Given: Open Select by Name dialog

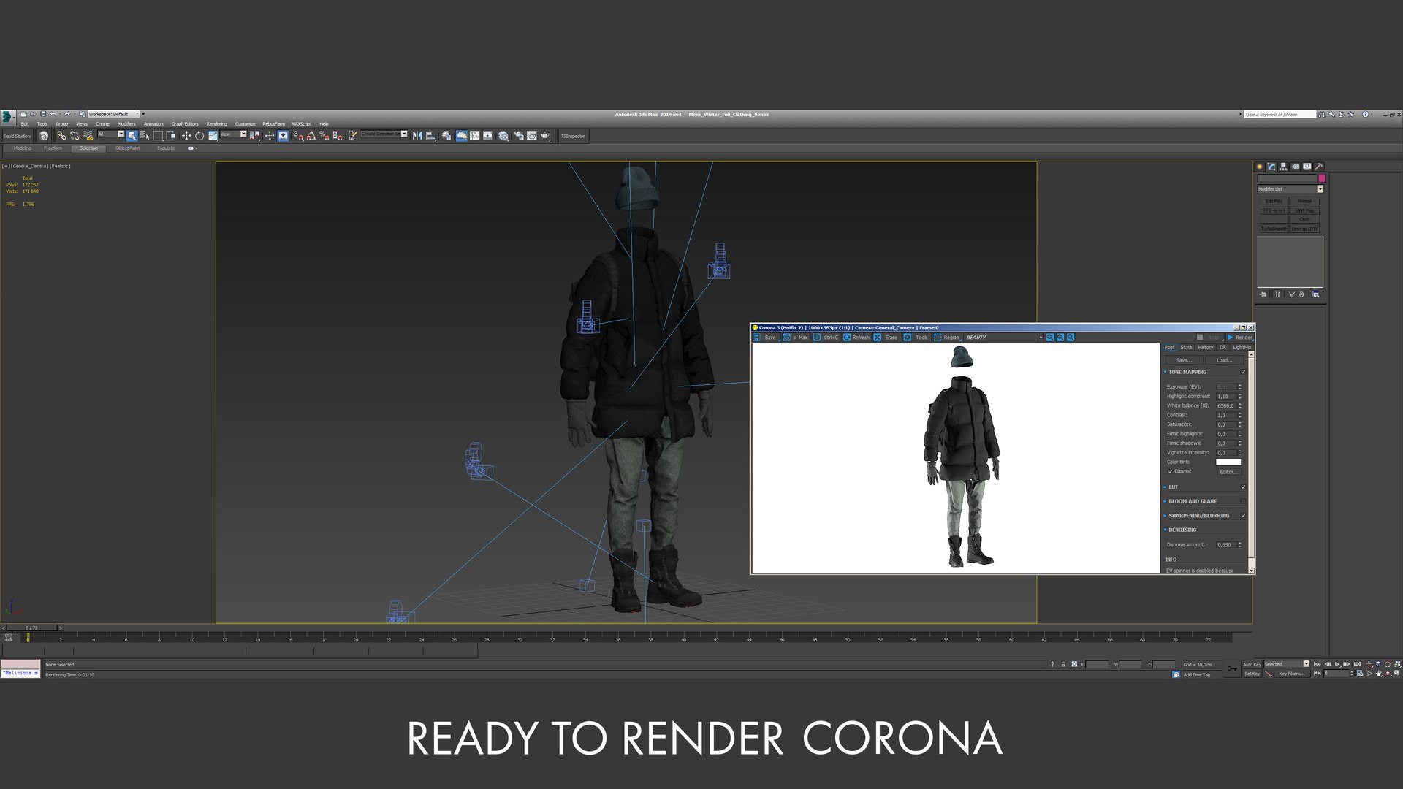Looking at the screenshot, I should (145, 136).
